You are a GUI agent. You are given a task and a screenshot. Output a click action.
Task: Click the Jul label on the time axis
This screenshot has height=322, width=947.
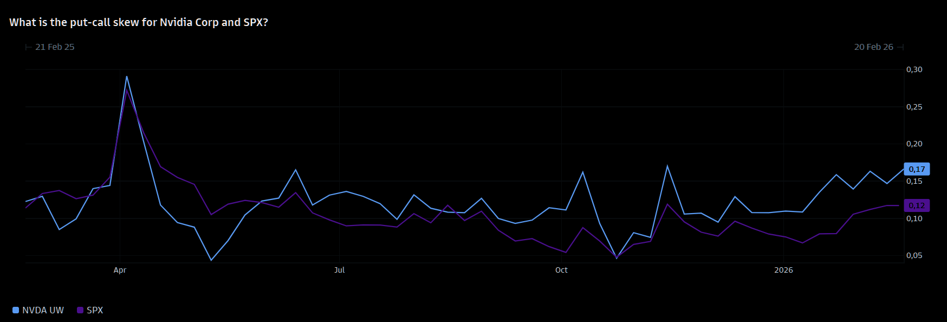coord(339,270)
